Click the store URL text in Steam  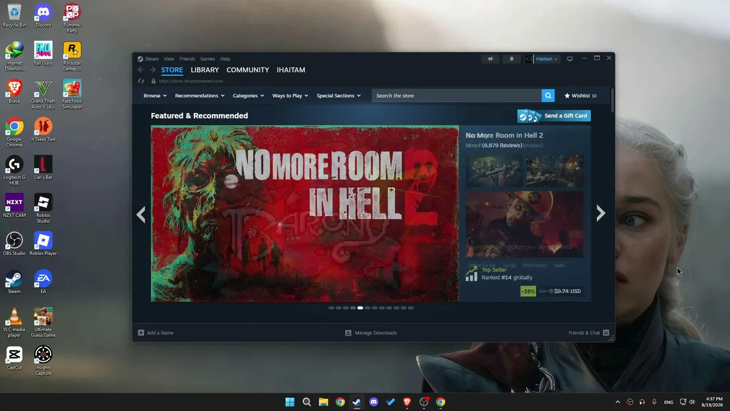190,81
